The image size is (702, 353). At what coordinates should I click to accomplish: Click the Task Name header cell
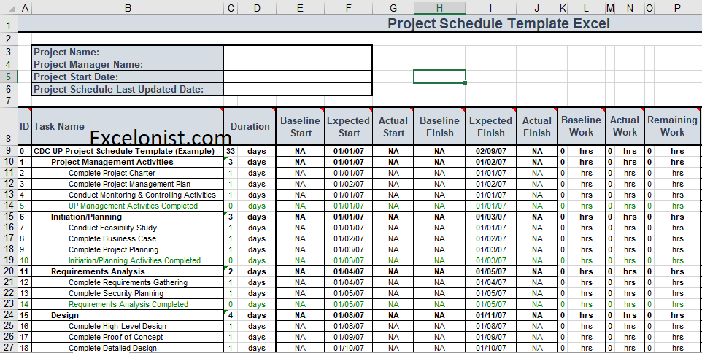128,126
